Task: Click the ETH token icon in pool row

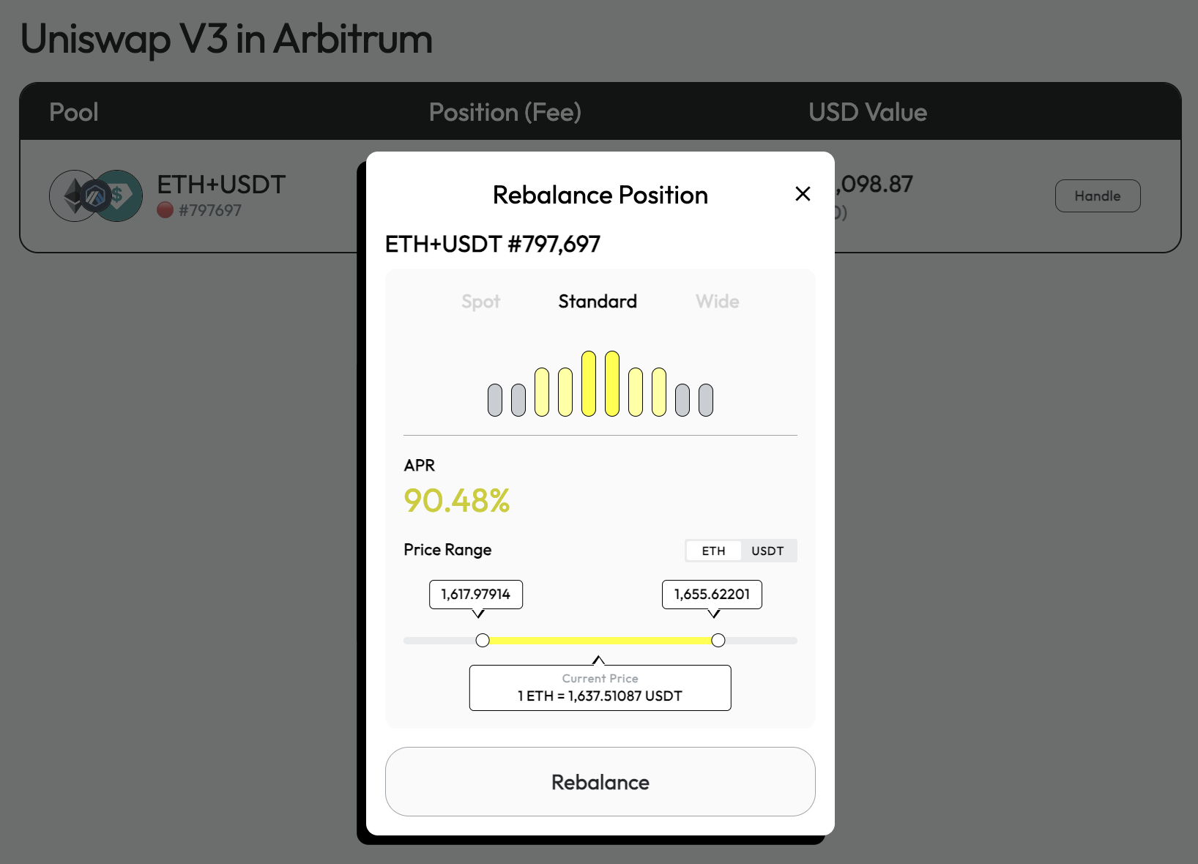Action: [x=73, y=195]
